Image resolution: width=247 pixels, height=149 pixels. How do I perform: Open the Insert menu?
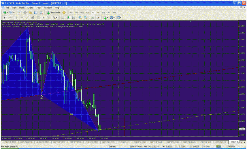click(x=22, y=7)
